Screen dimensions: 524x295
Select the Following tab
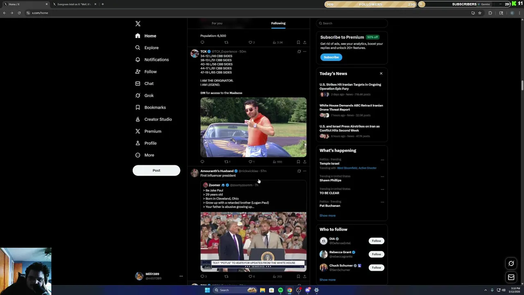coord(278,23)
